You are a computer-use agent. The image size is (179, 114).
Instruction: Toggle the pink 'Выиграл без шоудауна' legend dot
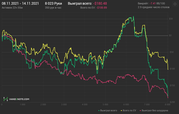pos(140,111)
